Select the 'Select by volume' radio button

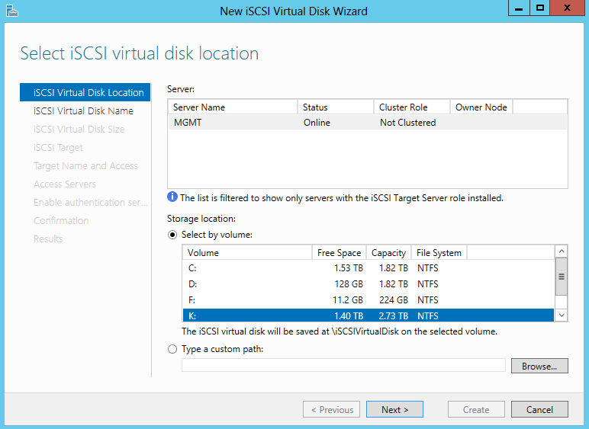(172, 235)
